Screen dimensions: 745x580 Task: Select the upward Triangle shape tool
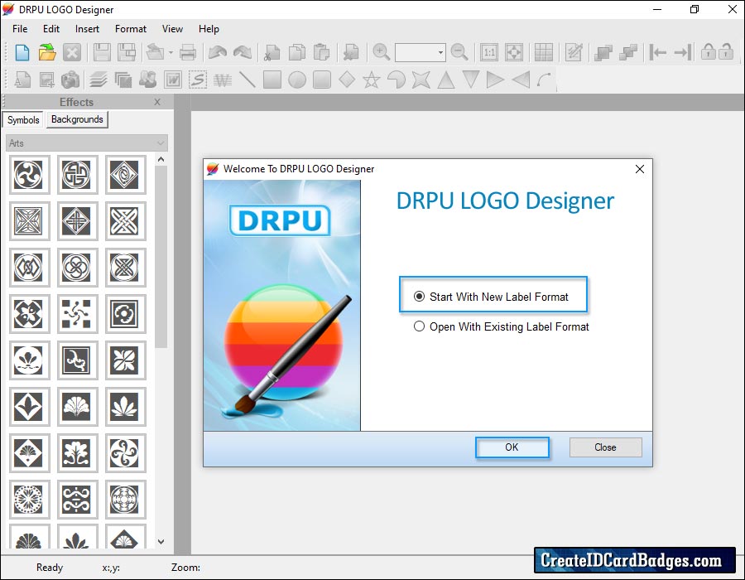pos(445,80)
